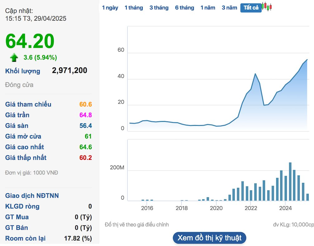
Task: Click the "Giao dịch NĐTNN" heading
Action: coord(32,196)
